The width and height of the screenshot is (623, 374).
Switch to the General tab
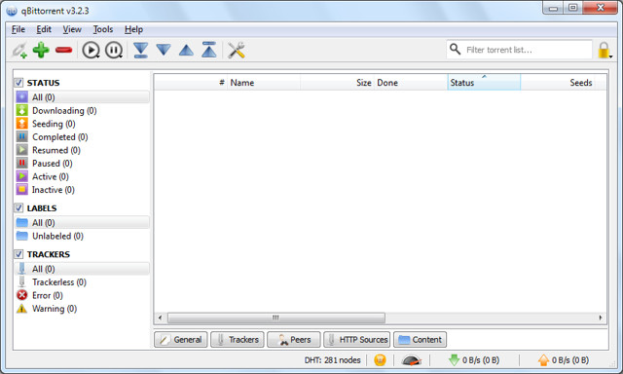pyautogui.click(x=181, y=339)
